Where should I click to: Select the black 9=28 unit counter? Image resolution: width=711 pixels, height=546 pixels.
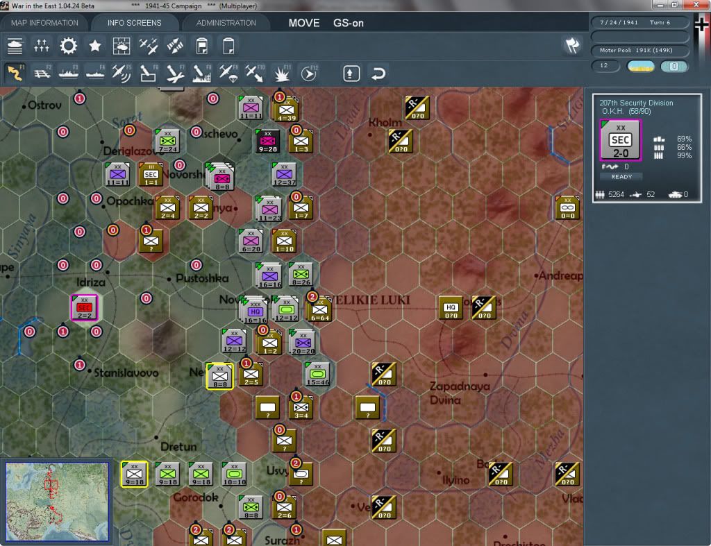(x=267, y=140)
